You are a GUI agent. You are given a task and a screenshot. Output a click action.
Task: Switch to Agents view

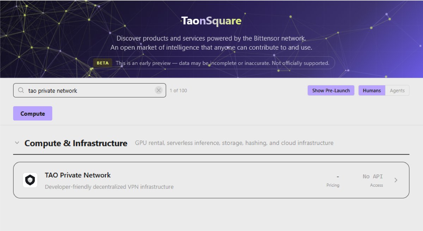[397, 90]
